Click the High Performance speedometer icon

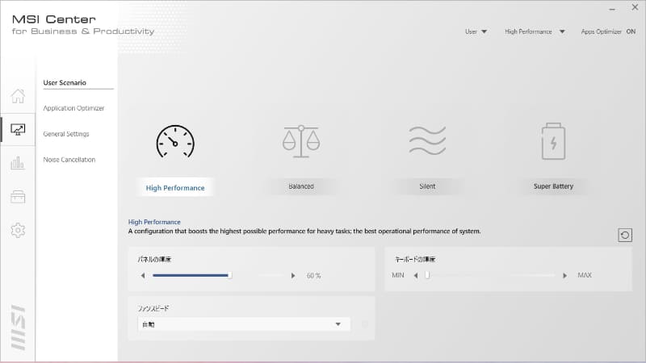175,142
